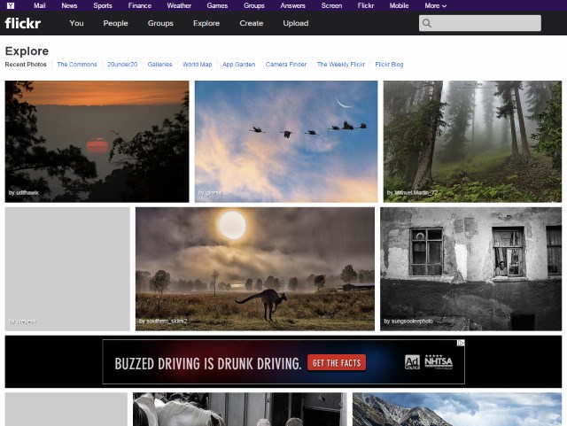Open Games in Yahoo bar
Screen dimensions: 567x426
(217, 6)
